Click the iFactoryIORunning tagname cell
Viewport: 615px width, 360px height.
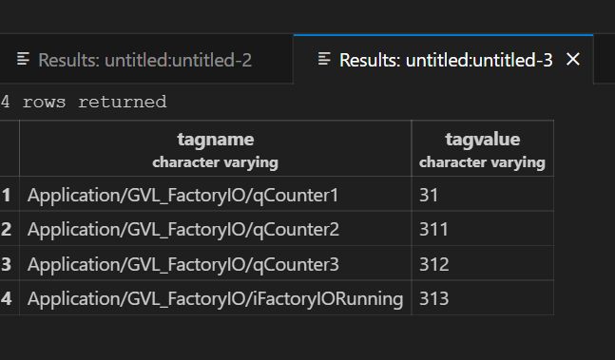click(x=216, y=297)
